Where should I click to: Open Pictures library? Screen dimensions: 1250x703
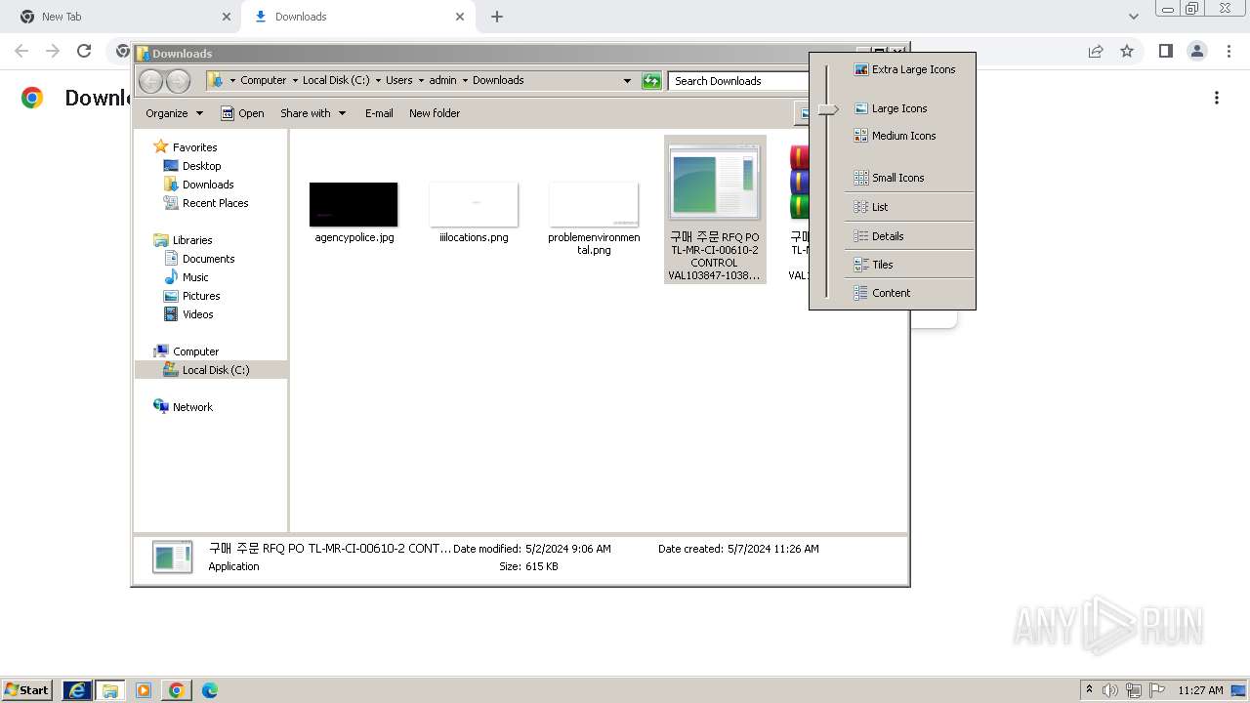pos(191,296)
